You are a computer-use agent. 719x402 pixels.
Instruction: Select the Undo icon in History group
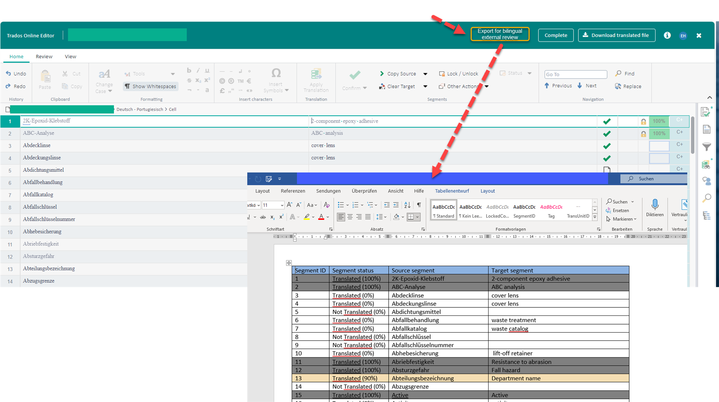[x=9, y=73]
